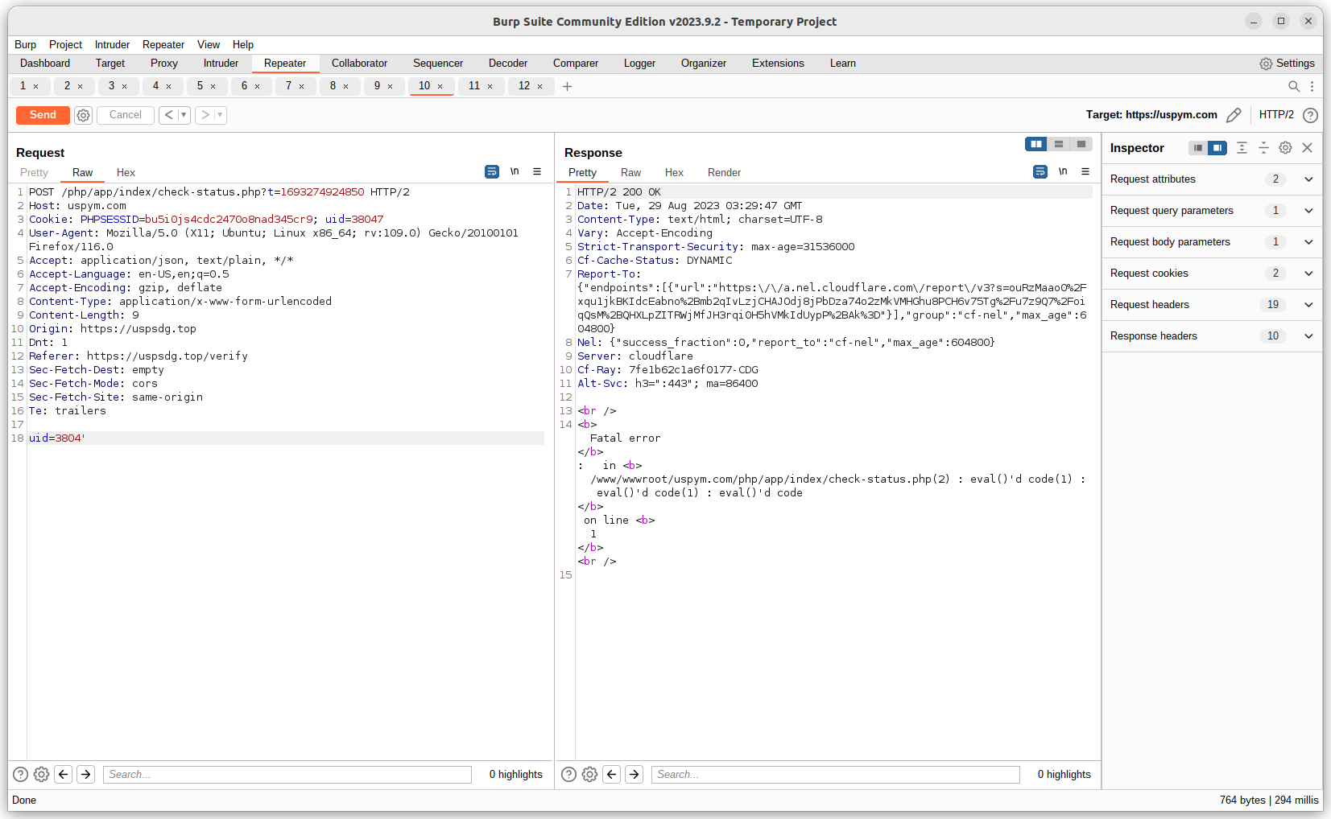The height and width of the screenshot is (819, 1331).
Task: Open the Logger tab
Action: pyautogui.click(x=639, y=64)
